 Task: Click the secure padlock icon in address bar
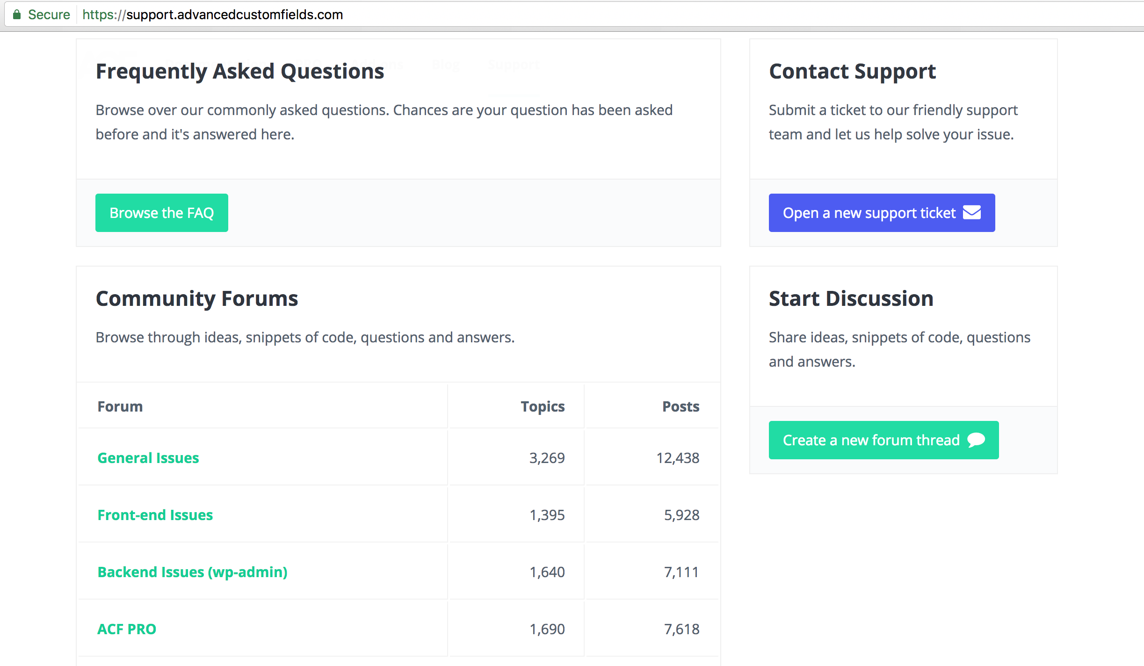tap(17, 14)
